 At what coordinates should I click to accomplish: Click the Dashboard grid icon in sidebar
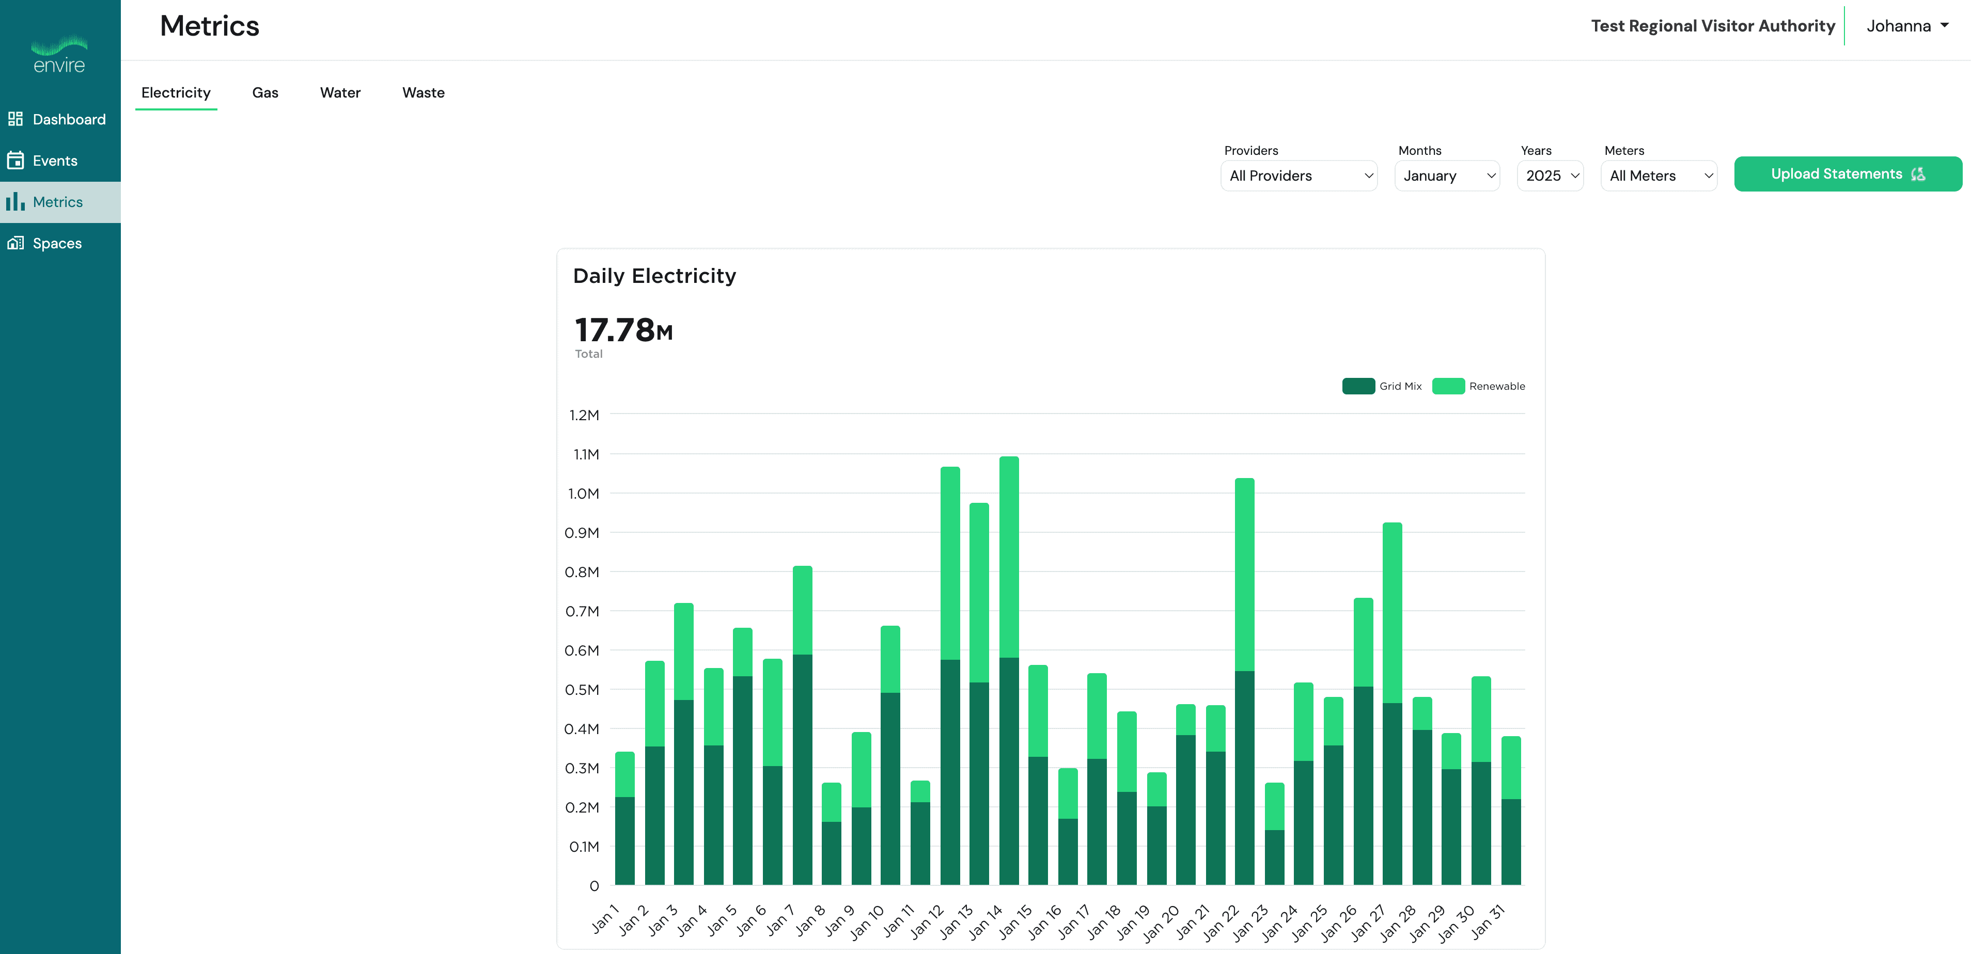click(15, 119)
